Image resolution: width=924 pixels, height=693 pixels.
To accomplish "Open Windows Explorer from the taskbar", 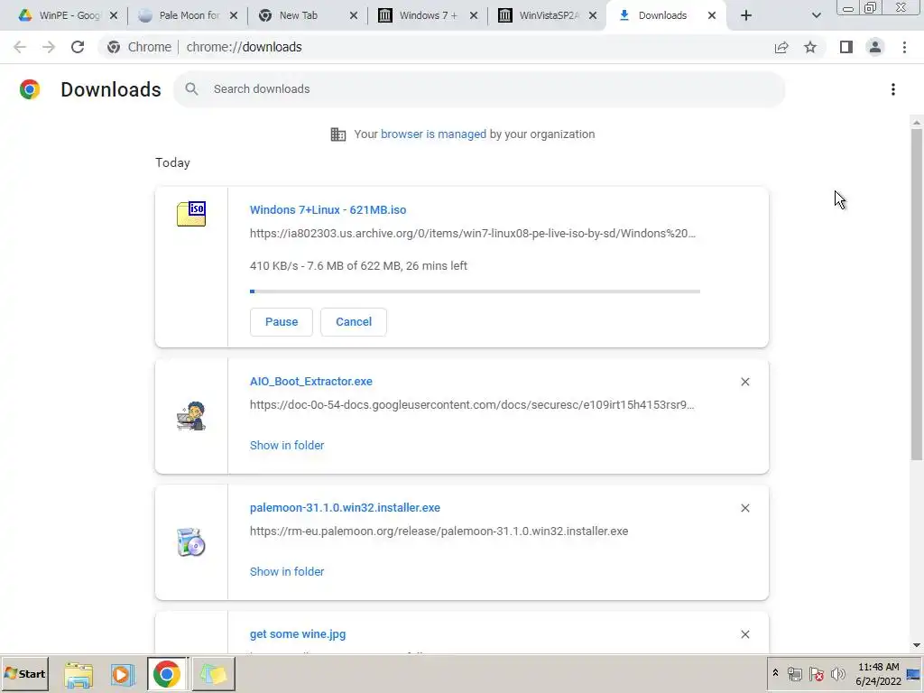I will tap(79, 674).
